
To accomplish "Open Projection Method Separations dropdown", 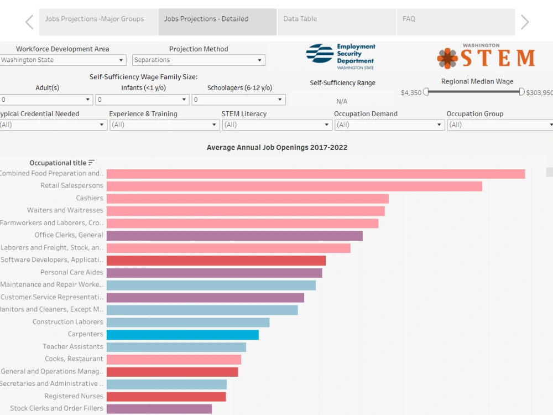I will coord(199,60).
